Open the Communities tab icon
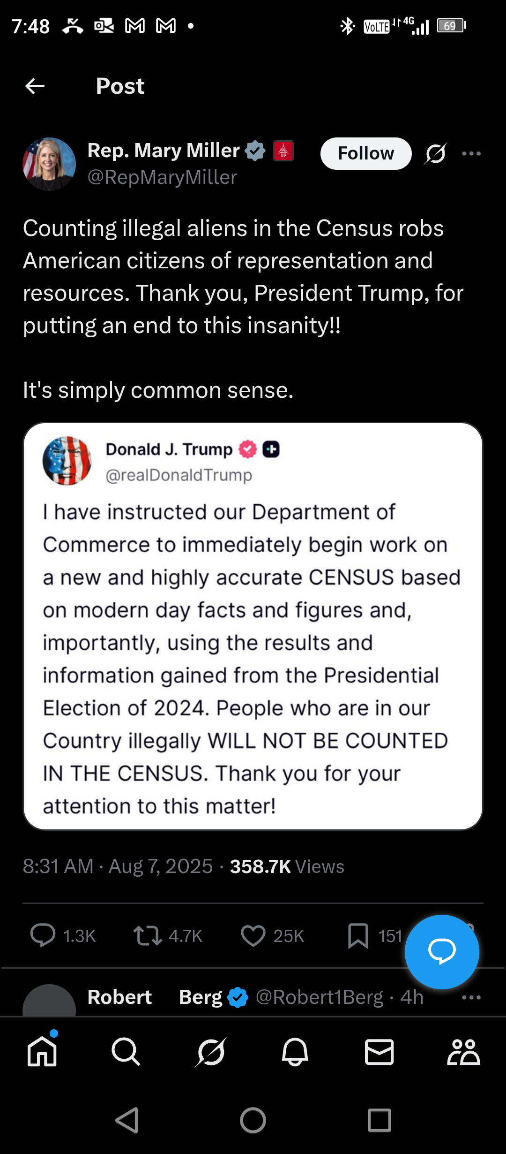The image size is (506, 1154). coord(463,1052)
